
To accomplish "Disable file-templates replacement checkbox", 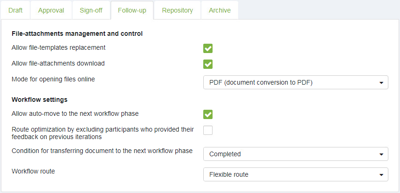I will pos(208,48).
